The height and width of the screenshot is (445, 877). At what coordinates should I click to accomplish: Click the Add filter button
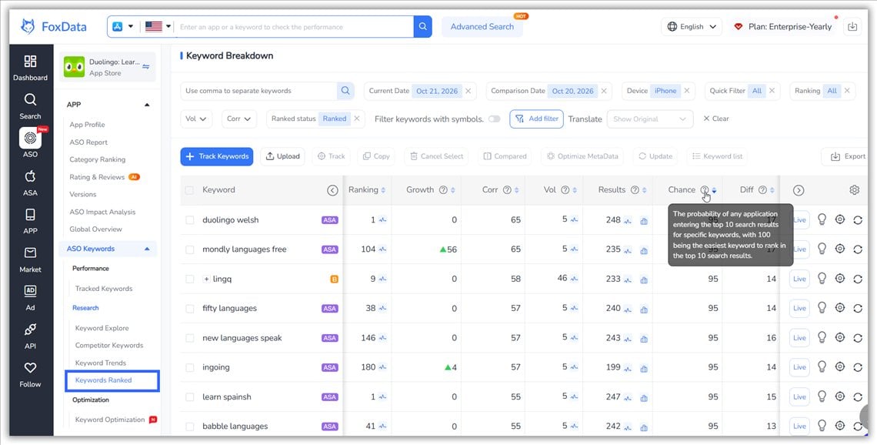point(536,119)
